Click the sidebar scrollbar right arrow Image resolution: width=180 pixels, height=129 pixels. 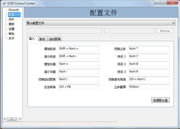[20, 119]
